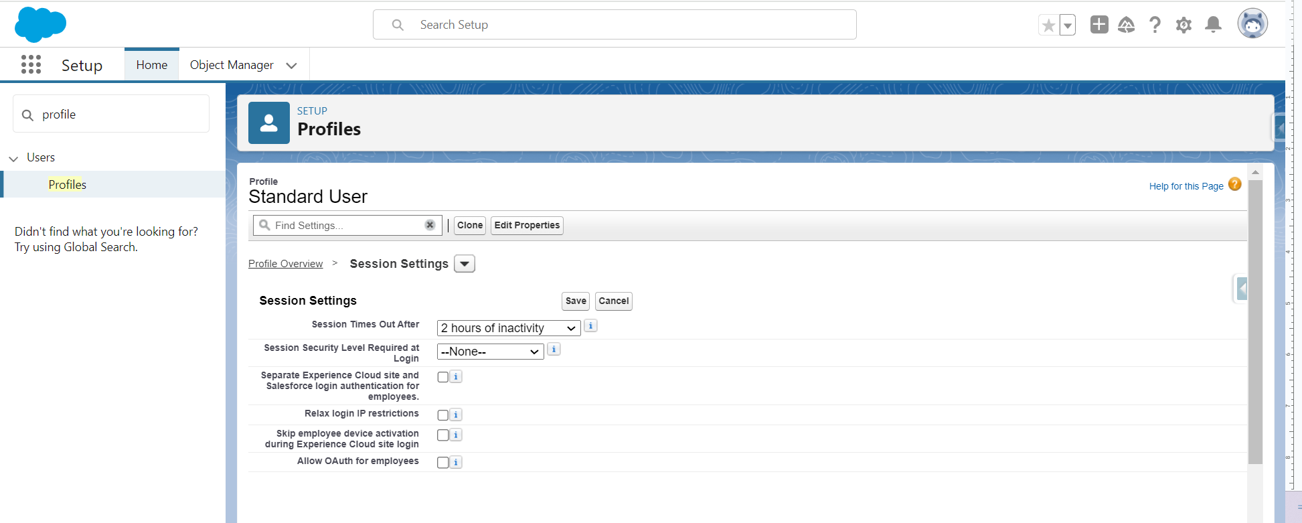Screen dimensions: 1302x523
Task: Open the Trailhead guidance icon
Action: point(1126,25)
